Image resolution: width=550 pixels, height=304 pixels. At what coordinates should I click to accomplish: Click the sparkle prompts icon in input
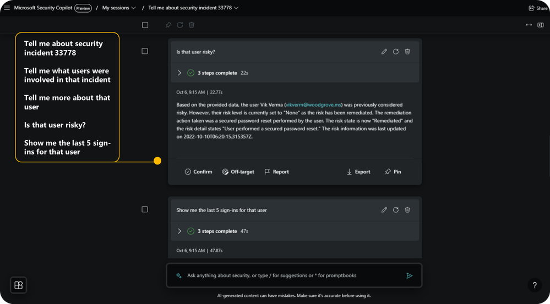coord(179,275)
